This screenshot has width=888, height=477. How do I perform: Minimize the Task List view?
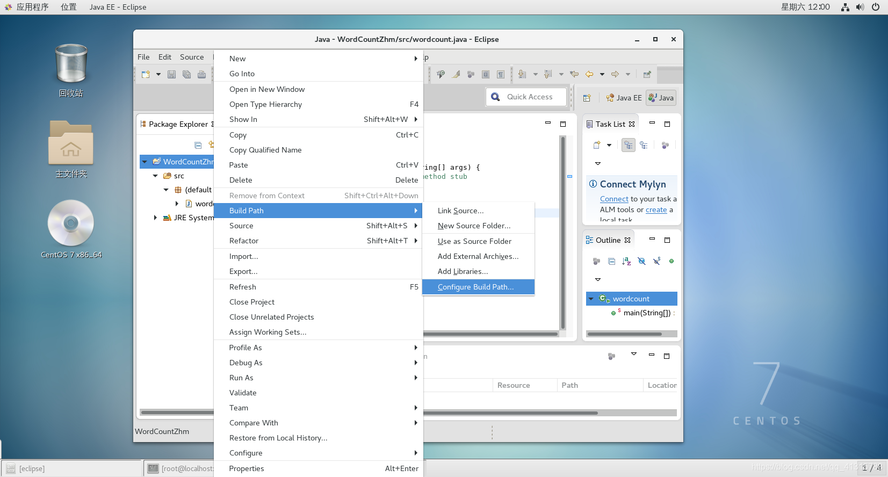tap(652, 123)
